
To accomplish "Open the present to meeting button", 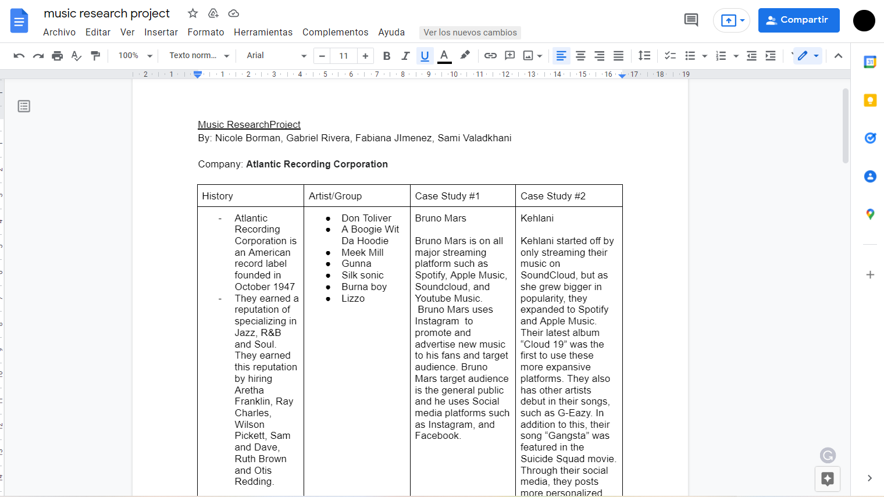I will pos(732,20).
